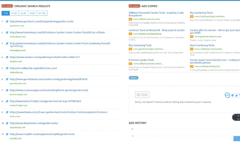Switch to the 41-60 results tab
This screenshot has height=146, width=240.
(x=23, y=13)
